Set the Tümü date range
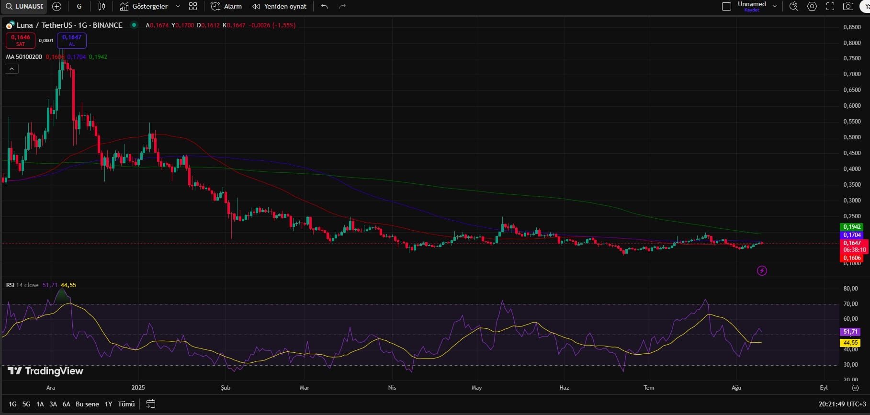870x415 pixels. pyautogui.click(x=126, y=404)
